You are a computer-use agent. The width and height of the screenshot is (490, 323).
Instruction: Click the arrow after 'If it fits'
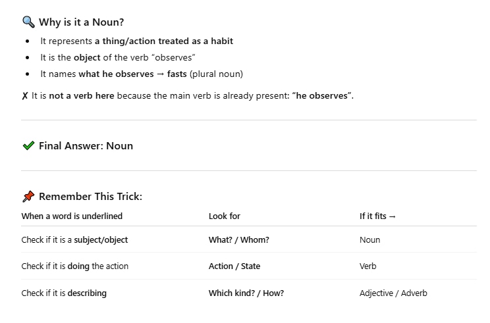[393, 216]
